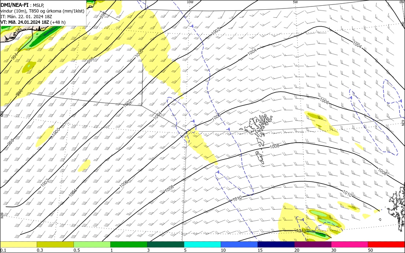
Task: Click the legend value "0.3"
Action: coord(40,250)
